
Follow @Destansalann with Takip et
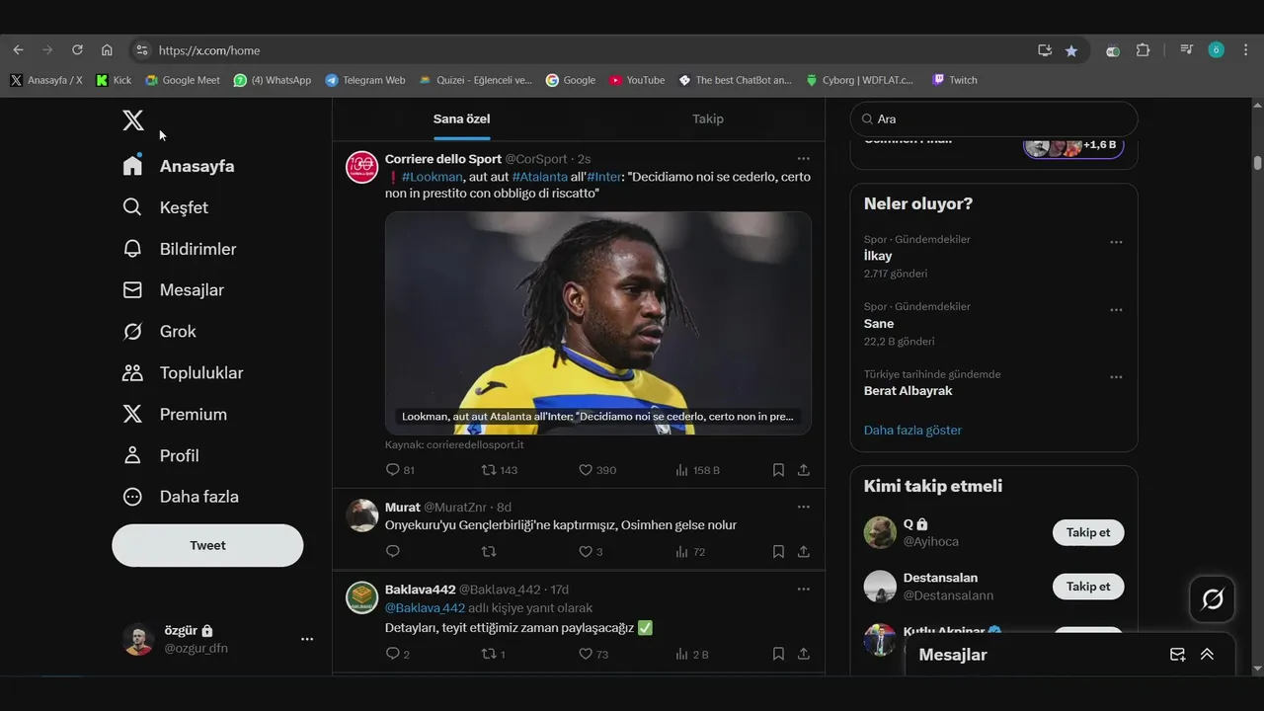[x=1088, y=587]
